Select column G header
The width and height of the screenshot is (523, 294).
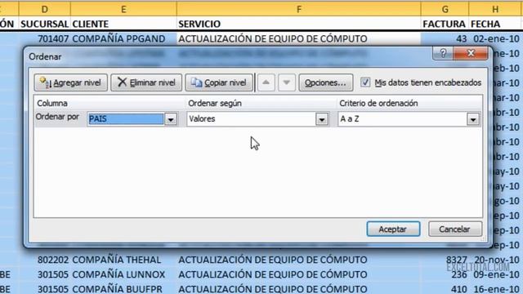coord(445,9)
